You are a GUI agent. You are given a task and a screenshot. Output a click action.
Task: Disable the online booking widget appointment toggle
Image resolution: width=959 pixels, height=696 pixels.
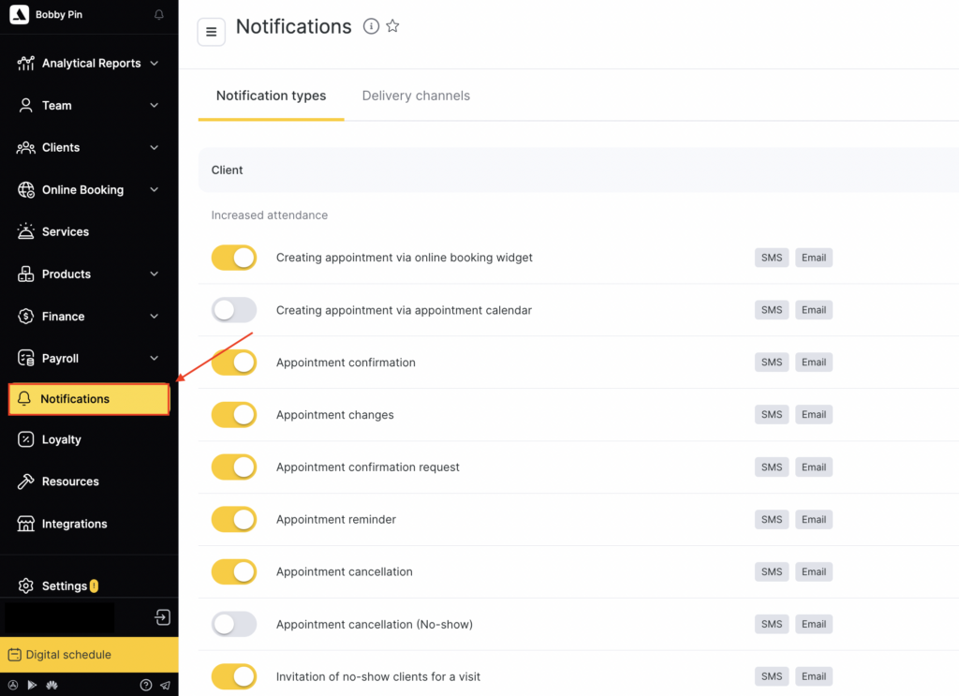(x=234, y=258)
